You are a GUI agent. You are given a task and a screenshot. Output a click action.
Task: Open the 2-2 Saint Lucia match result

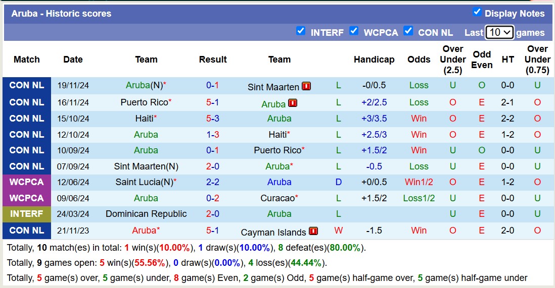(x=212, y=182)
